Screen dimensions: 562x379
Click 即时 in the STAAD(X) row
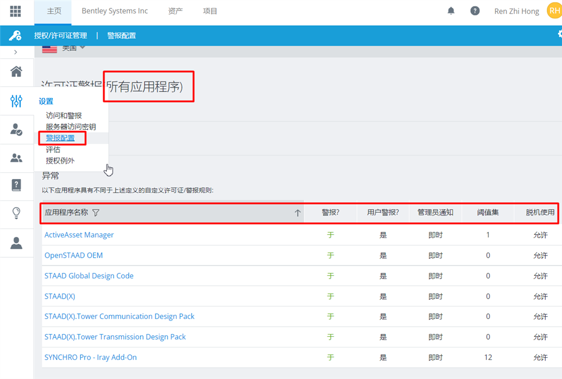pos(436,296)
